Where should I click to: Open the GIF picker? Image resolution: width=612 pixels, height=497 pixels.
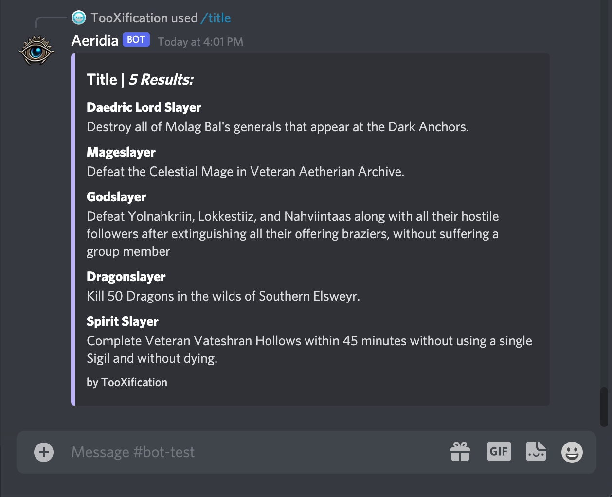click(499, 451)
